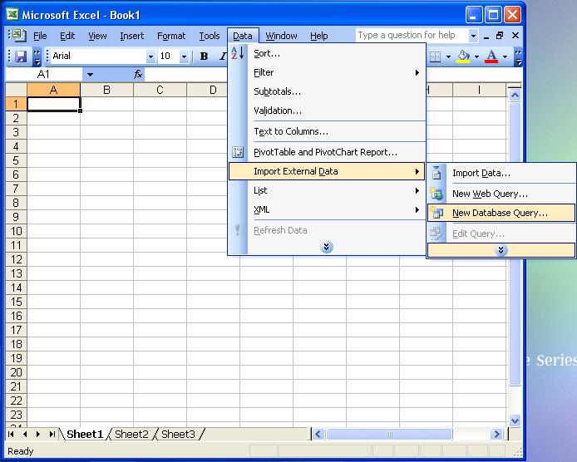The image size is (577, 462).
Task: Open the Font name dropdown arrow
Action: 150,57
